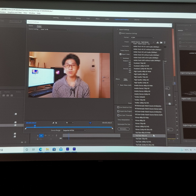Collapse the Export Settings section

point(117,29)
